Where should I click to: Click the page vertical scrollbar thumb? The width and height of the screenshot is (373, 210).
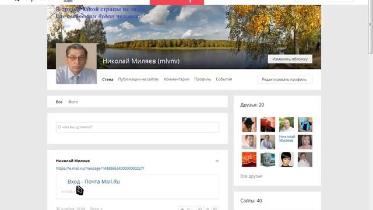point(371,27)
